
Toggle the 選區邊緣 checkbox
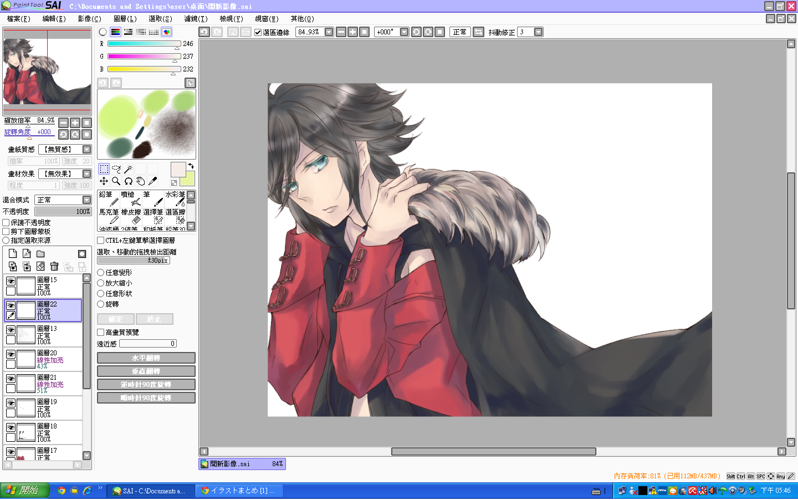pyautogui.click(x=258, y=32)
